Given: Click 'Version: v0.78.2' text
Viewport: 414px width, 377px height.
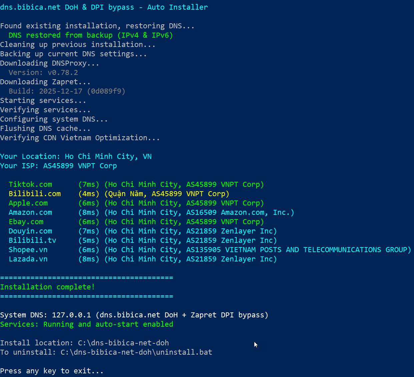Looking at the screenshot, I should point(43,73).
